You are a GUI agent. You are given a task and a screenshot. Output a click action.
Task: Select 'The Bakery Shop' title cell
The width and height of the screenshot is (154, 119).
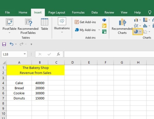(x=36, y=68)
